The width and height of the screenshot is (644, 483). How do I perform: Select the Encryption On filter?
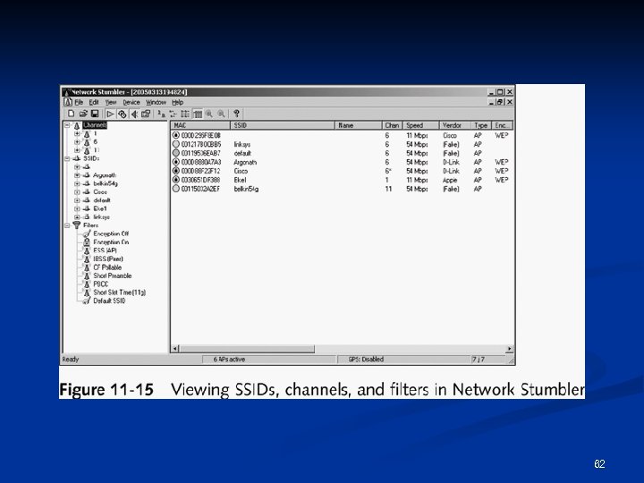coord(111,242)
